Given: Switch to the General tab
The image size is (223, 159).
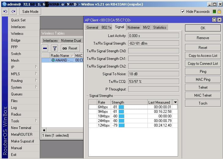Looking at the screenshot, I should pyautogui.click(x=92, y=28).
